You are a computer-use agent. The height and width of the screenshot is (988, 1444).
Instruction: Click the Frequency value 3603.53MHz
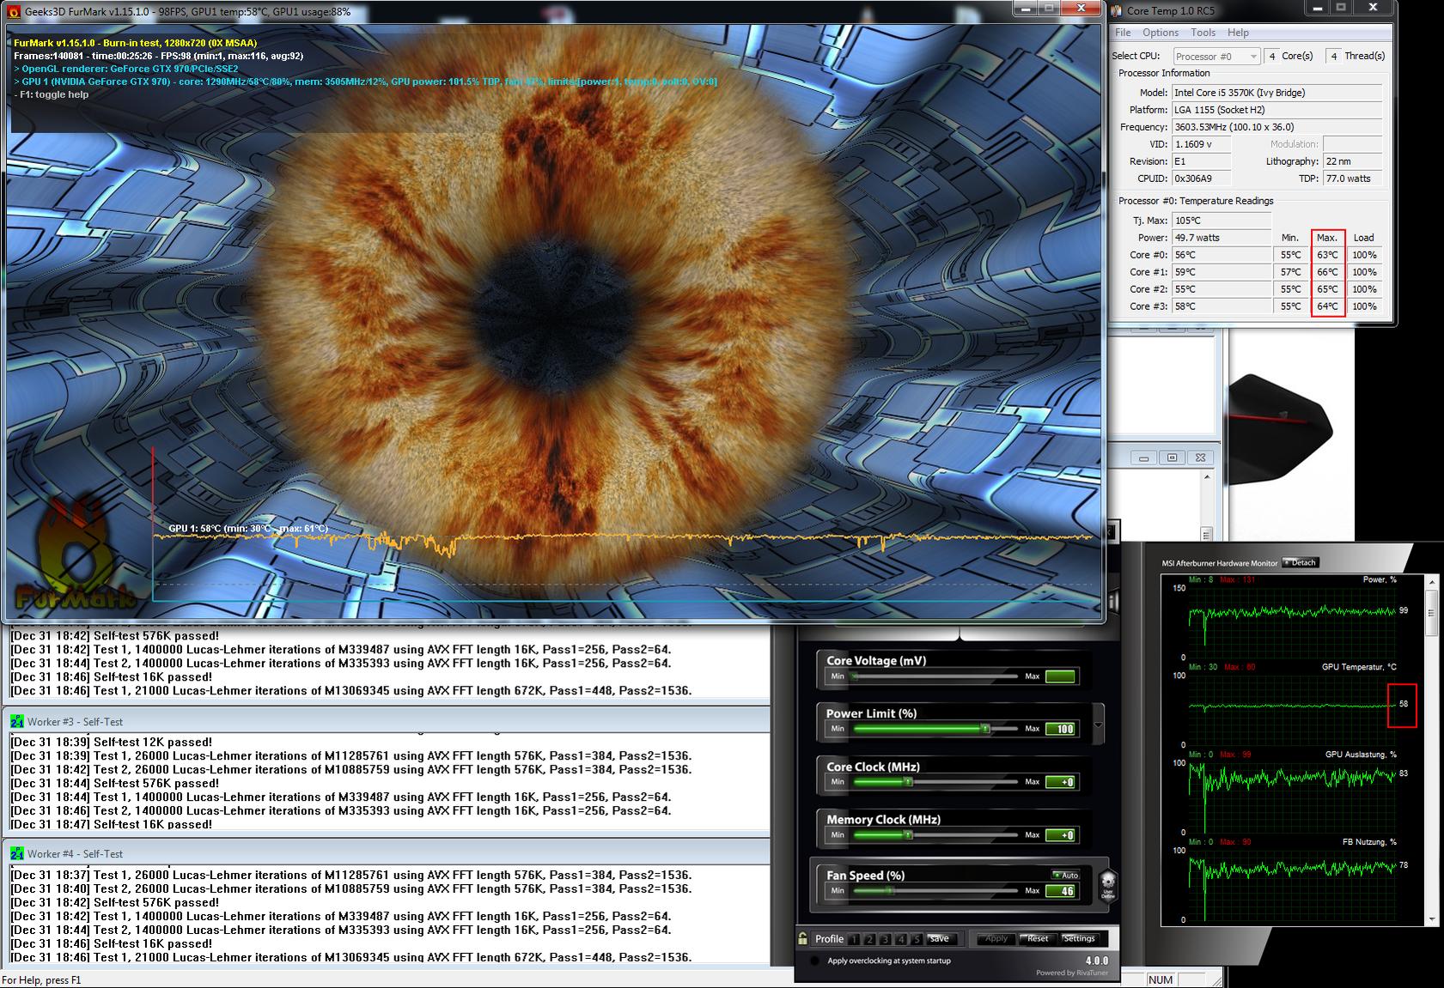1277,127
